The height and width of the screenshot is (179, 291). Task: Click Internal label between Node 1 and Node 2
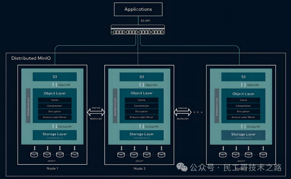(96, 108)
